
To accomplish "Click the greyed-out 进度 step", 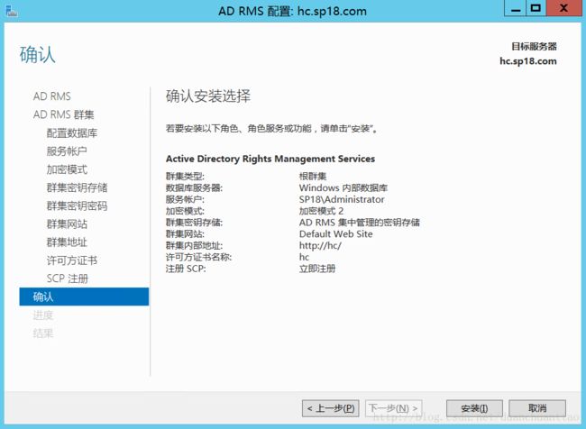I will (x=43, y=315).
